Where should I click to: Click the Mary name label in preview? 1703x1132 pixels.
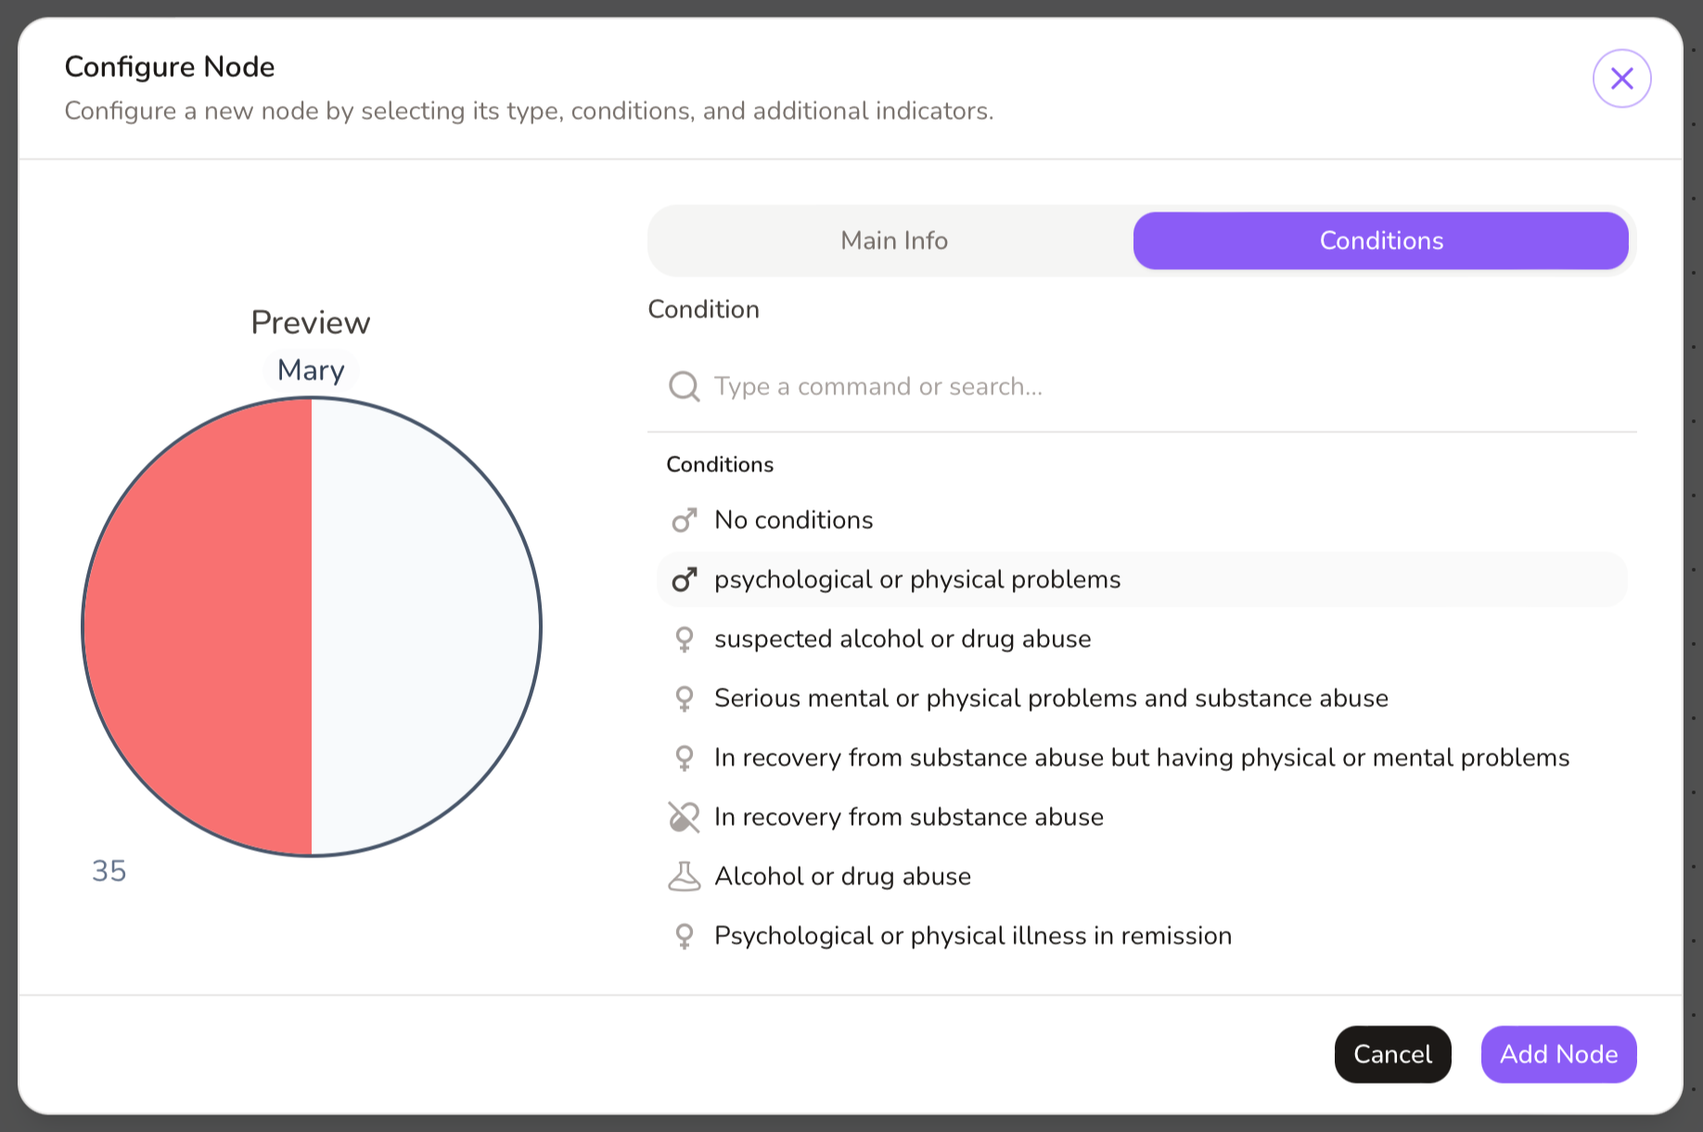(x=311, y=370)
